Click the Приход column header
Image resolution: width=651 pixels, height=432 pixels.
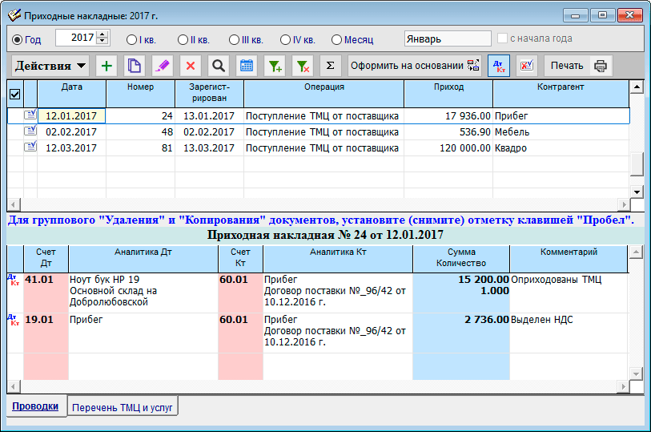pyautogui.click(x=448, y=94)
